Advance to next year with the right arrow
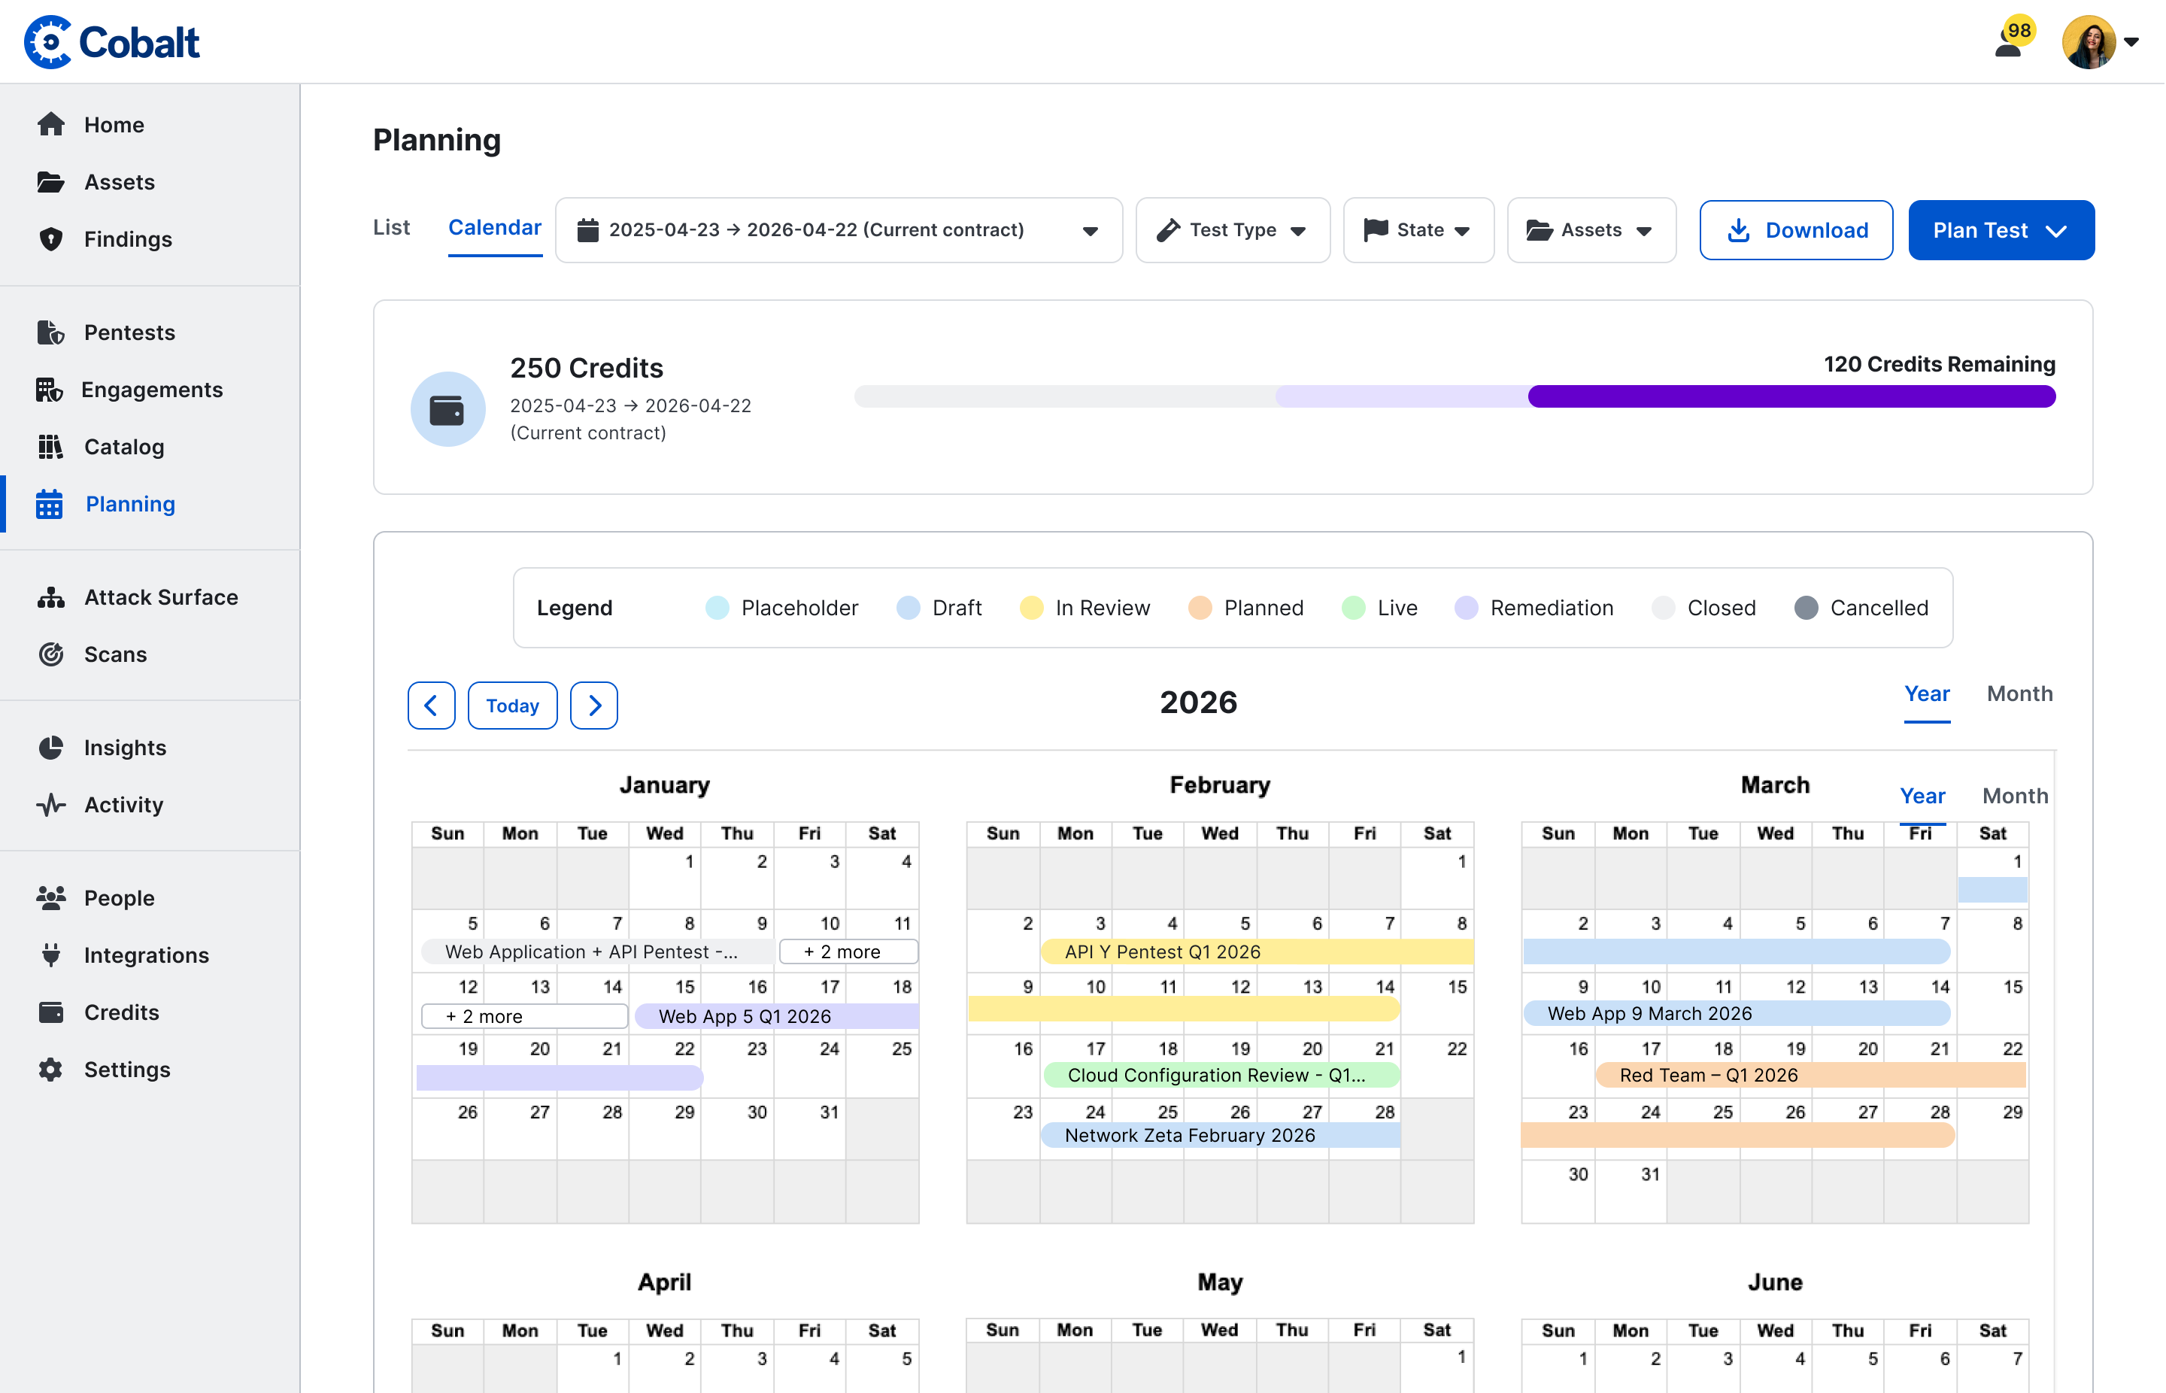 tap(594, 705)
